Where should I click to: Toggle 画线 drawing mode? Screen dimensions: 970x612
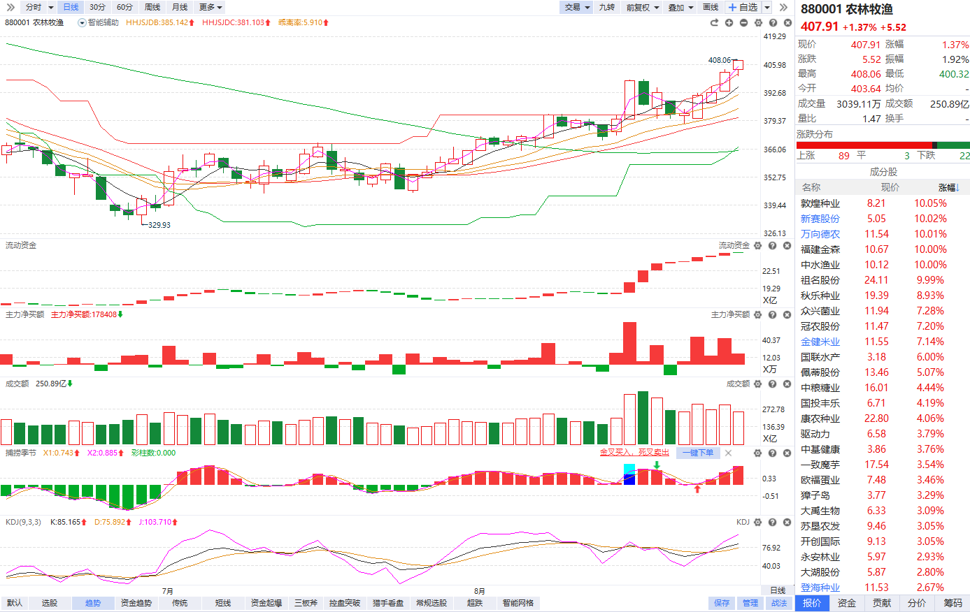pos(711,7)
